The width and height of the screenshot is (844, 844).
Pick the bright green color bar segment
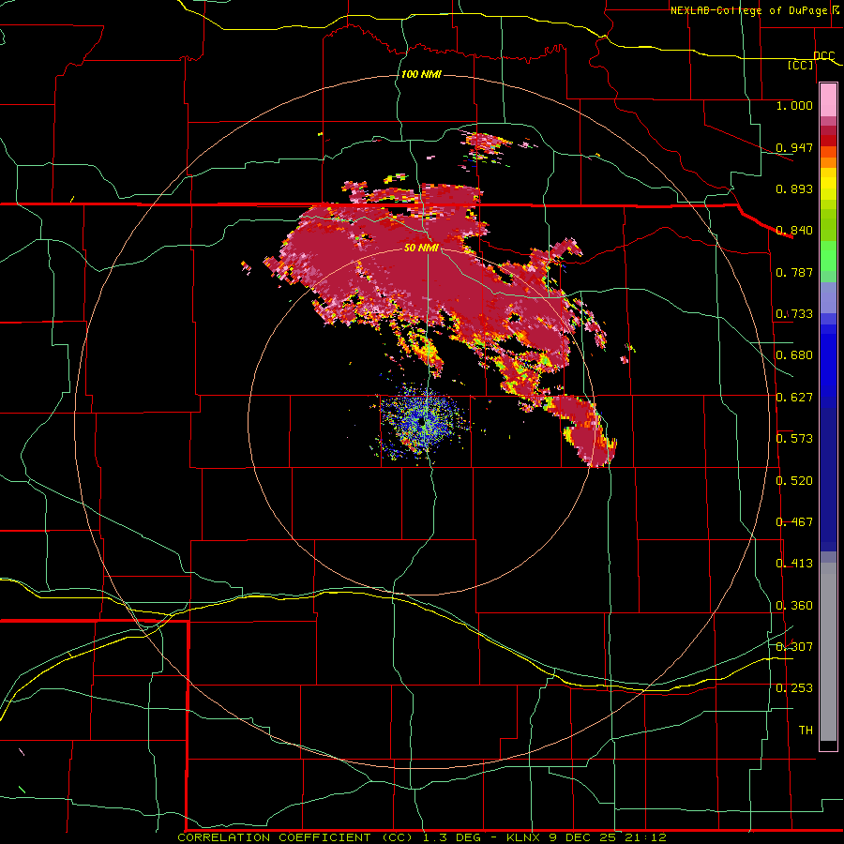(x=828, y=256)
